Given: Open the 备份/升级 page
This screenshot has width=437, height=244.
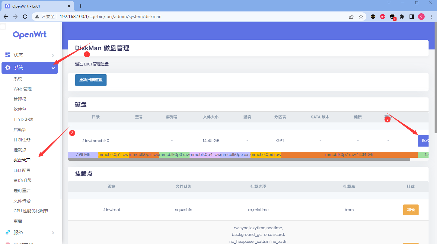Looking at the screenshot, I should click(x=23, y=180).
